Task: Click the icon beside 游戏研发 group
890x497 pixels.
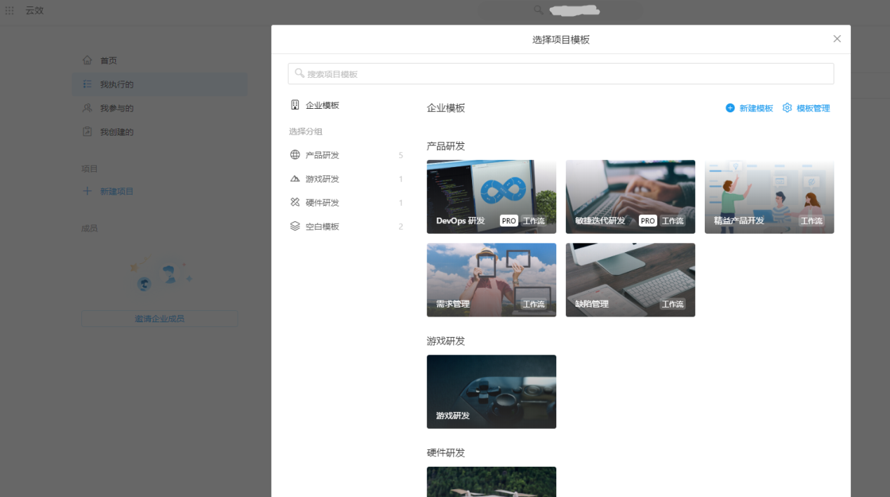Action: click(x=295, y=179)
